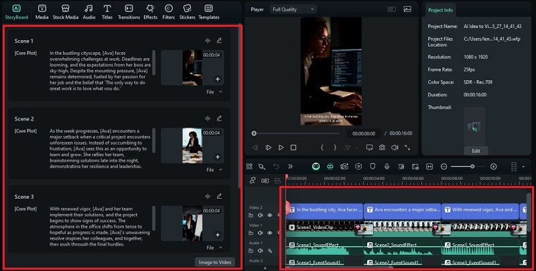
Task: Play the preview video
Action: point(281,147)
